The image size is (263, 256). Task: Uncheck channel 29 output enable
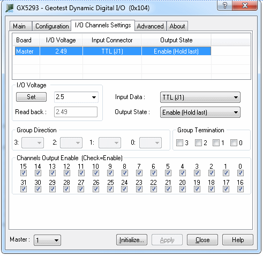coord(52,189)
